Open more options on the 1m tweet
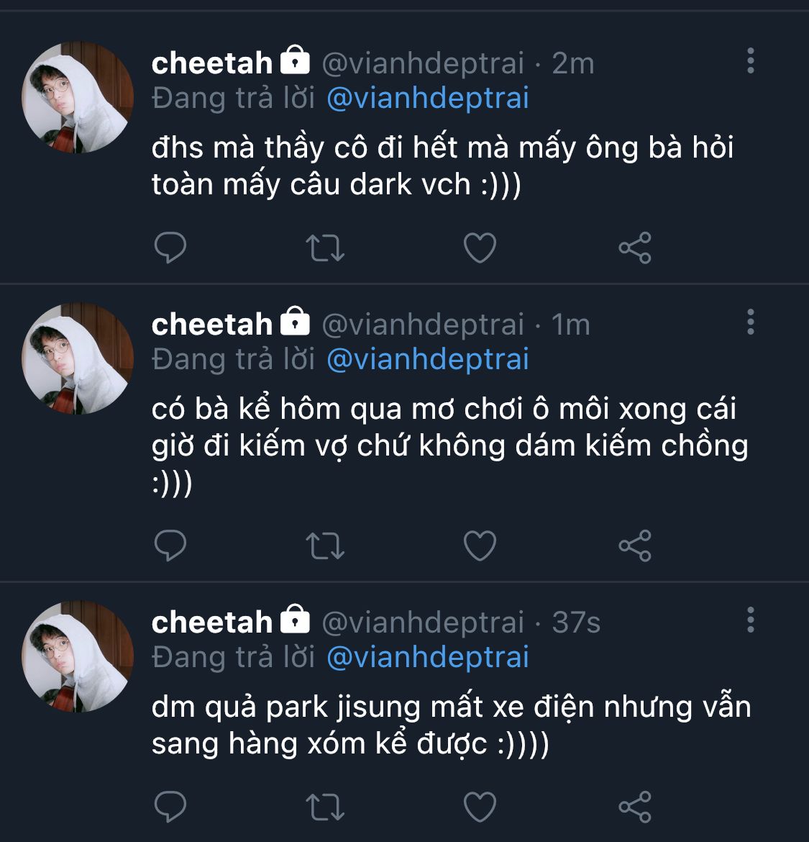This screenshot has width=809, height=842. coord(750,322)
